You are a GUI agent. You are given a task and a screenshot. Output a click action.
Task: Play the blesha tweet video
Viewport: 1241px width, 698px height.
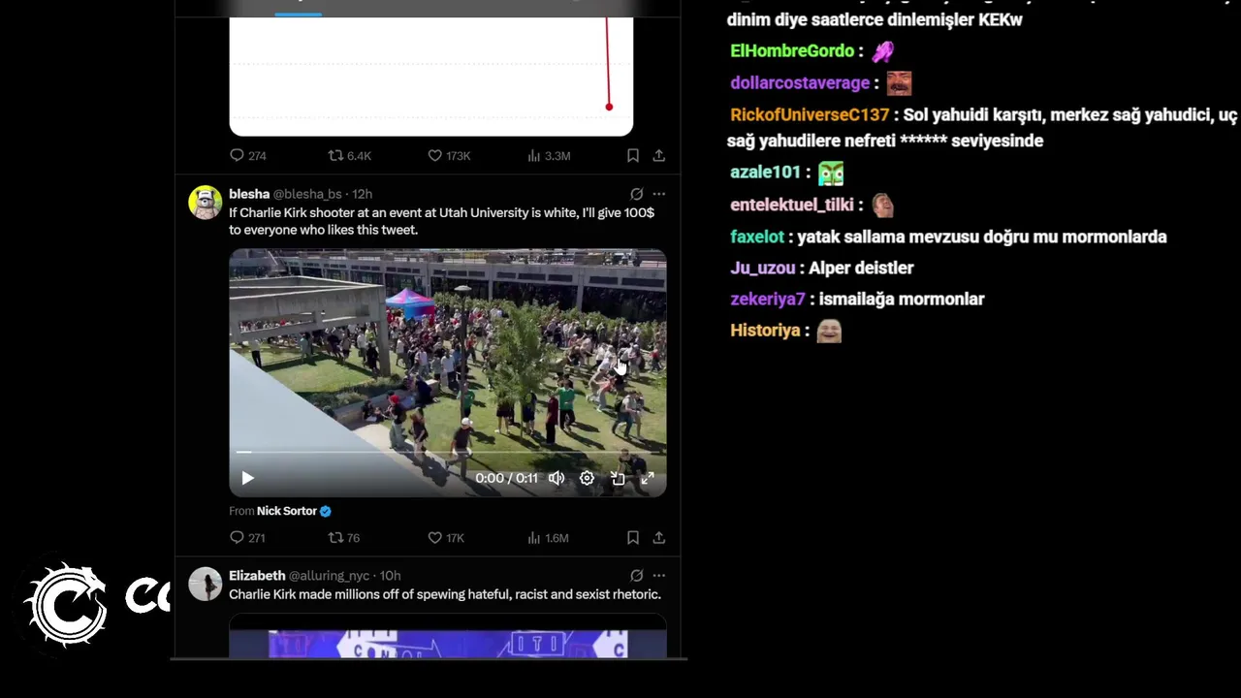(x=247, y=478)
